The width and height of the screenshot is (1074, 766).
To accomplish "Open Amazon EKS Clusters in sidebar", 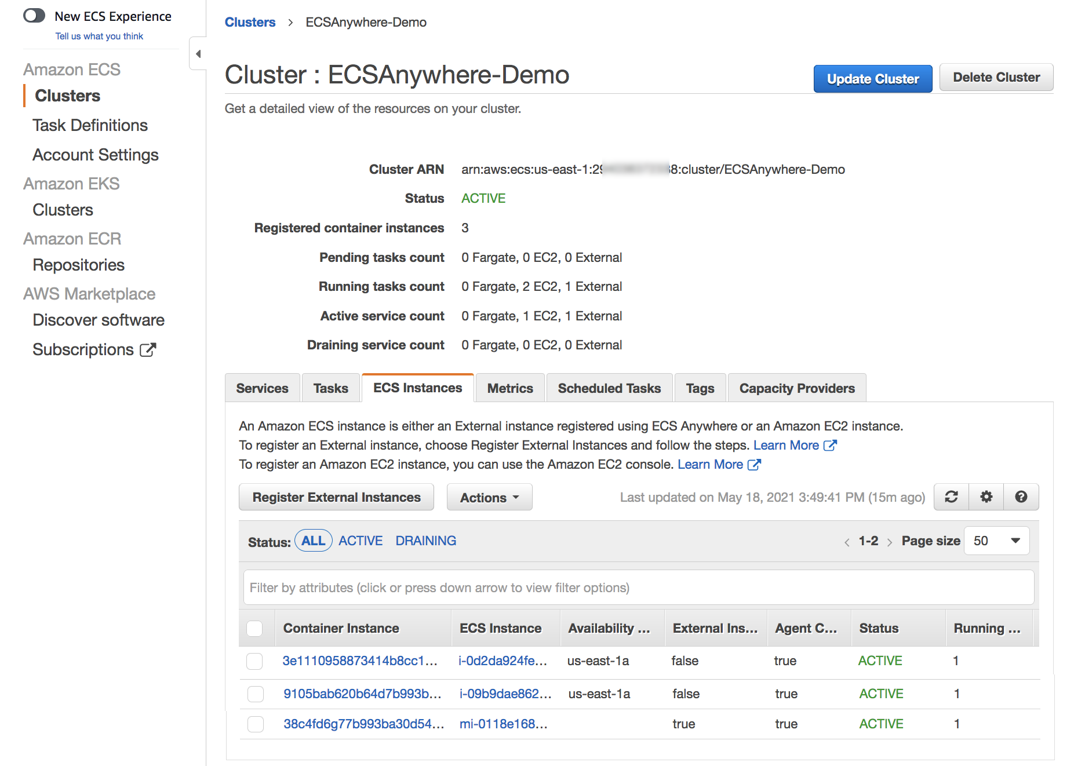I will pos(63,210).
